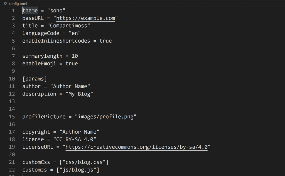
Task: Click the customCss array value
Action: point(84,162)
